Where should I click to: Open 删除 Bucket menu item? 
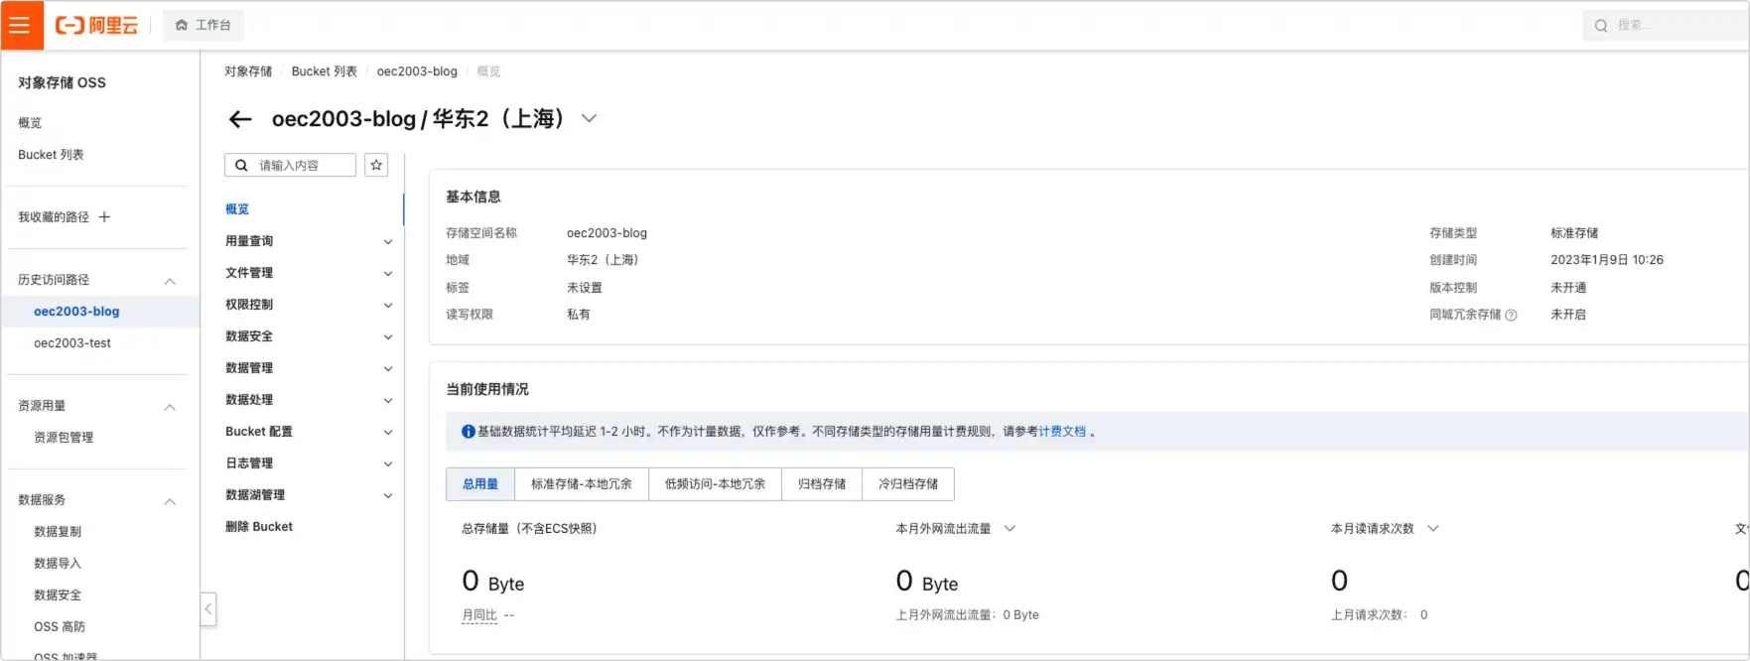click(x=259, y=527)
